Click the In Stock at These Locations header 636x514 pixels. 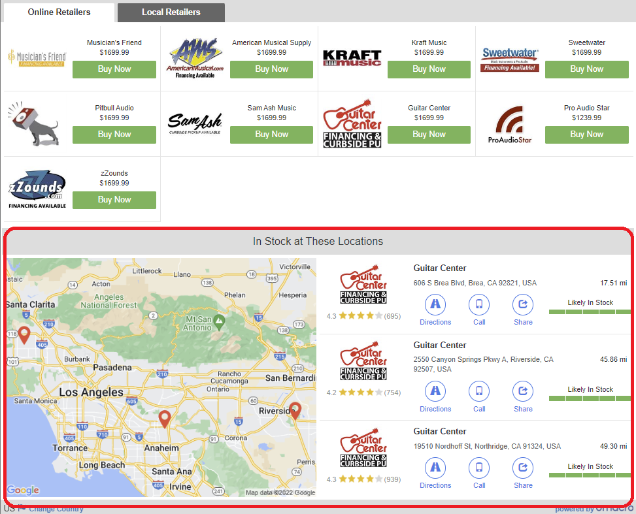pyautogui.click(x=318, y=242)
